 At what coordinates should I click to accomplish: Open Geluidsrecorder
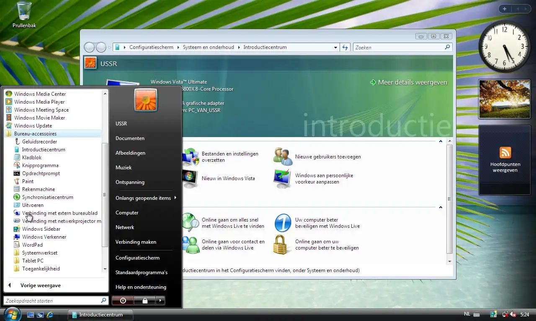[35, 142]
